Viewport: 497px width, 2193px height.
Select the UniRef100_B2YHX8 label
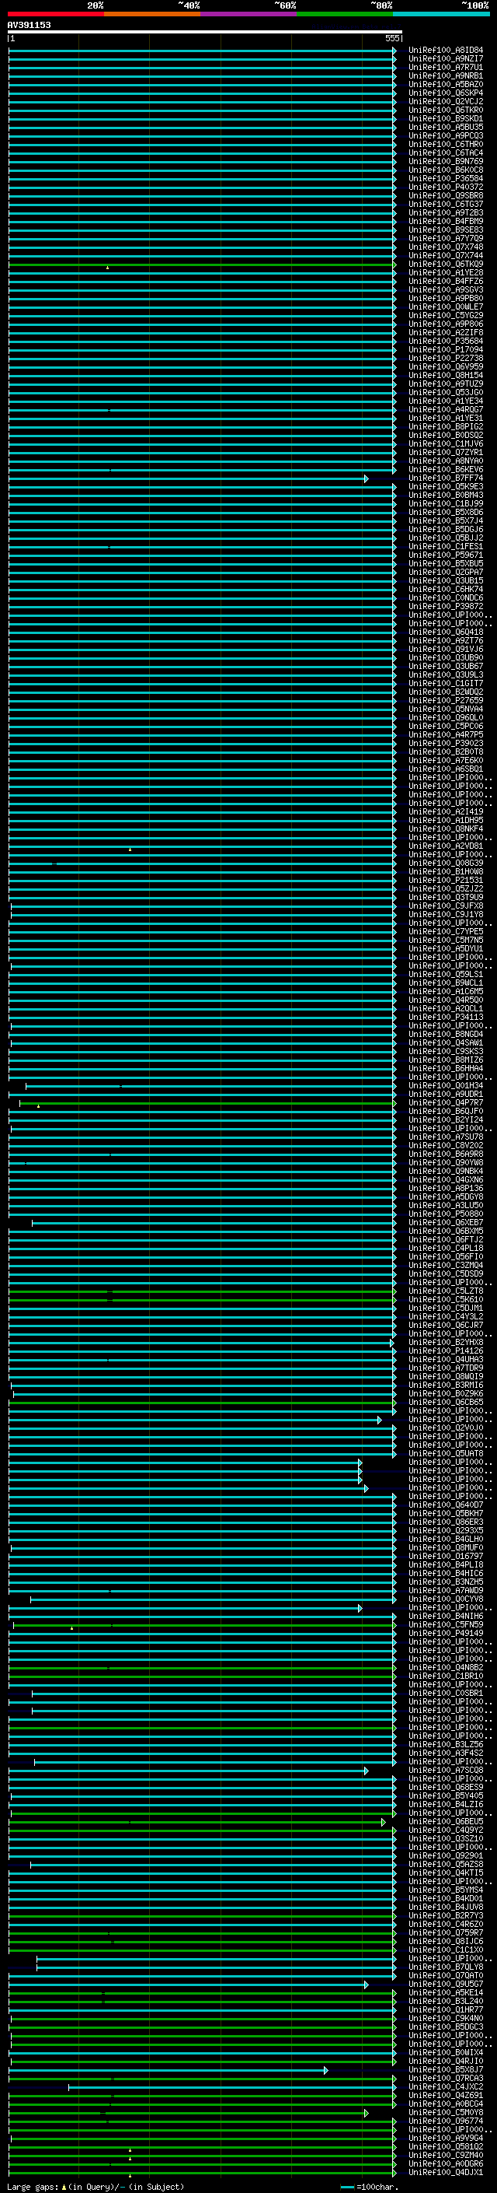click(x=445, y=1343)
